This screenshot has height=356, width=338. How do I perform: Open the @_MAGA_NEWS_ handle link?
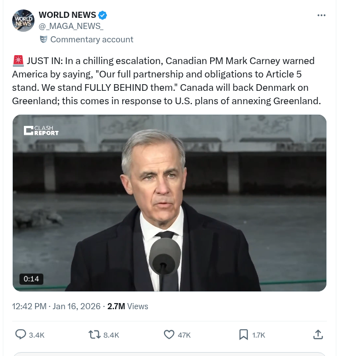coord(71,26)
